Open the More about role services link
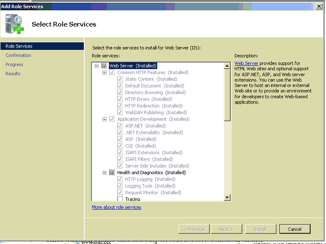The image size is (326, 244). pos(117,207)
